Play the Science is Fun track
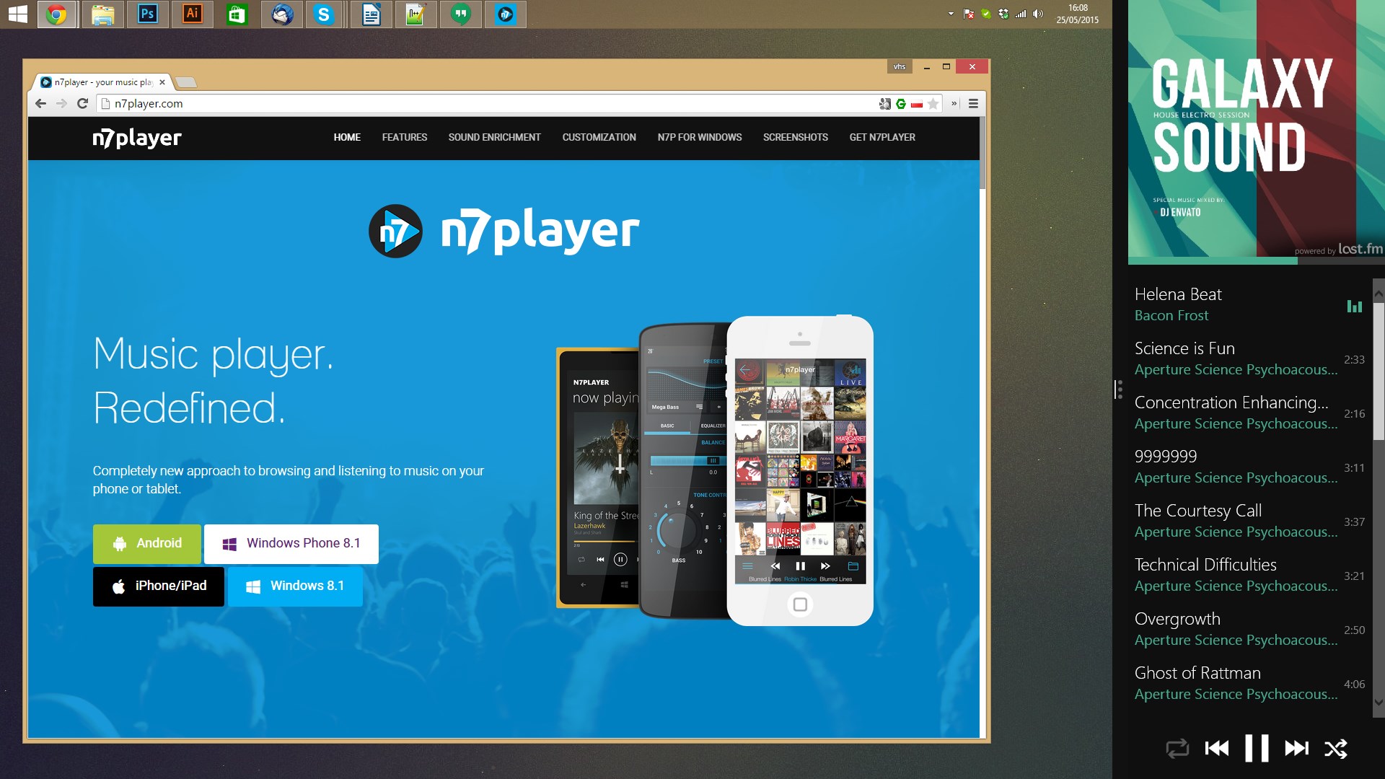1385x779 pixels. (x=1249, y=359)
